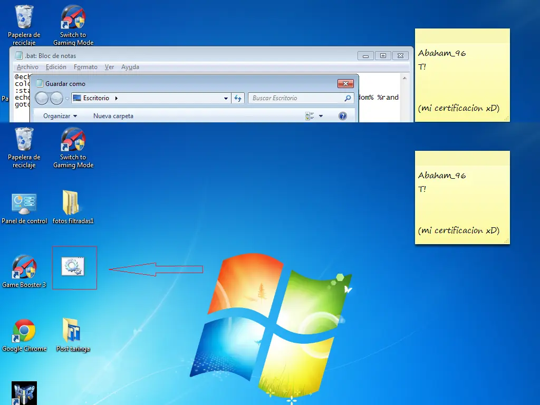Click the Notepad title bar document icon
Image resolution: width=540 pixels, height=405 pixels.
(x=19, y=55)
